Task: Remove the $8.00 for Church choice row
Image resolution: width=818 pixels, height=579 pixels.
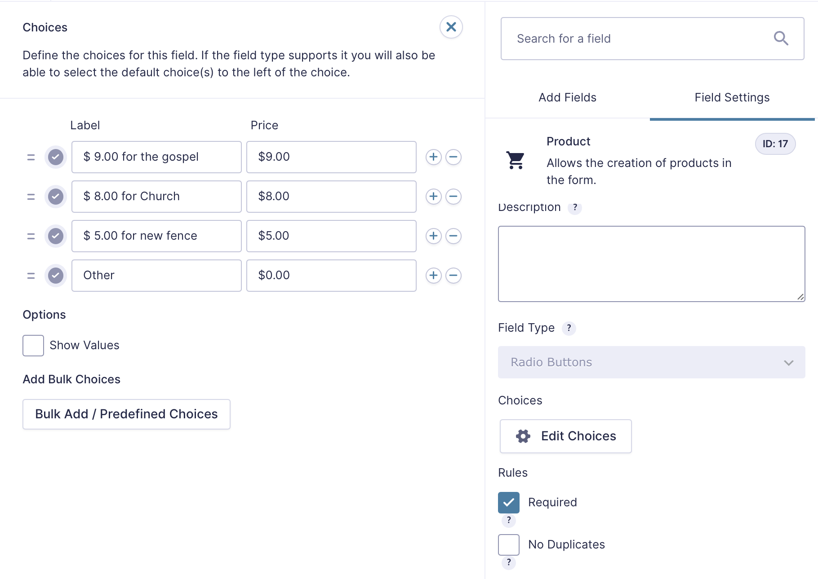Action: 453,197
